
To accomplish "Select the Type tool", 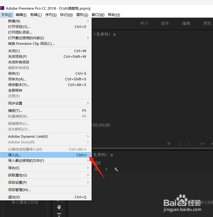I will click(x=59, y=215).
